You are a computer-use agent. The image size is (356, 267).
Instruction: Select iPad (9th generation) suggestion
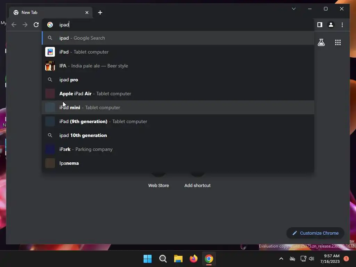point(178,121)
